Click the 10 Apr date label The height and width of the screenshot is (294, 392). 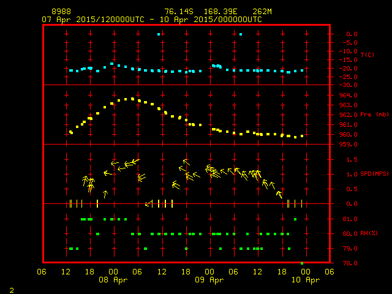(x=306, y=280)
